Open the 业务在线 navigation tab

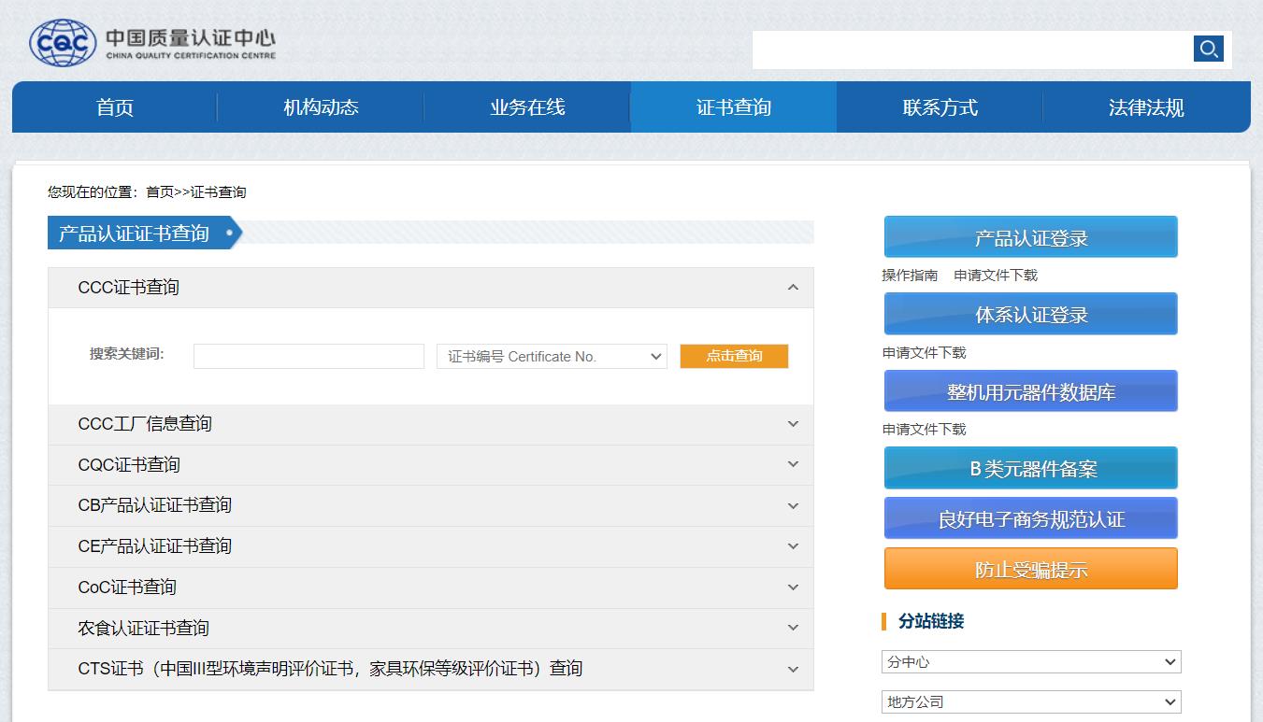(527, 107)
